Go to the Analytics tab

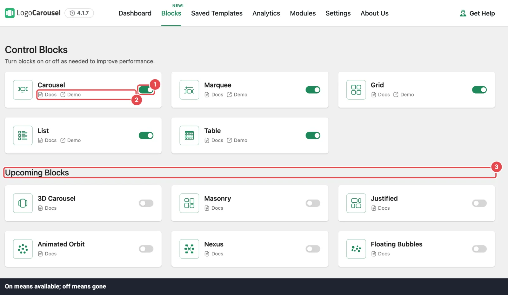[266, 13]
